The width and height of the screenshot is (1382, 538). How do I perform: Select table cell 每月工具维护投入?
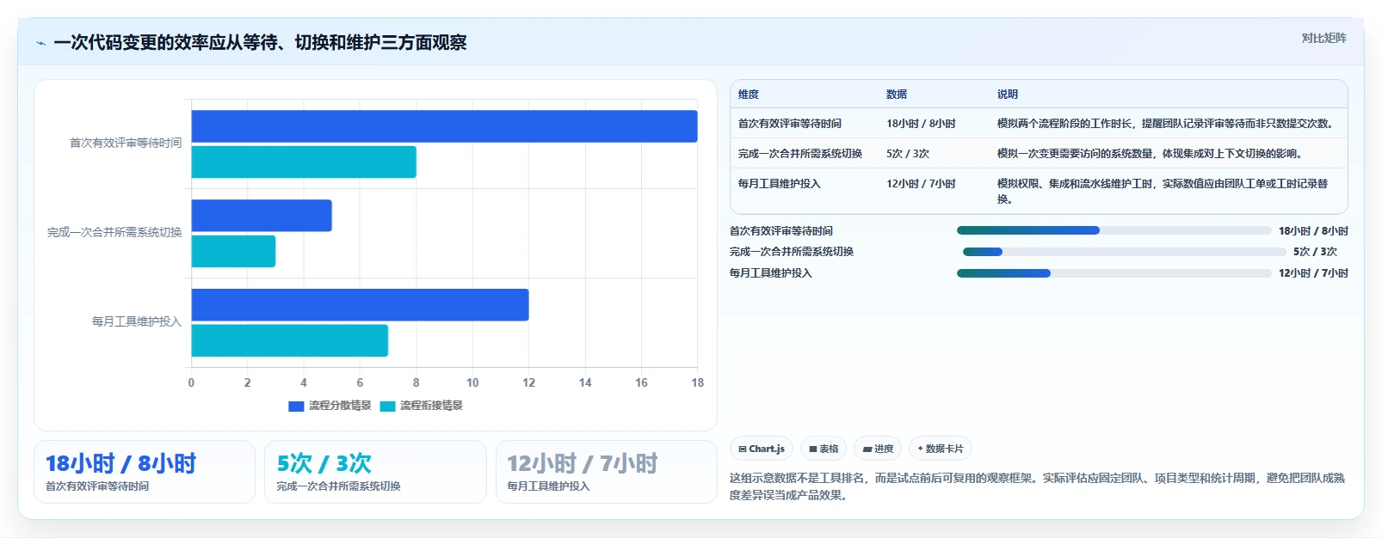pos(780,184)
